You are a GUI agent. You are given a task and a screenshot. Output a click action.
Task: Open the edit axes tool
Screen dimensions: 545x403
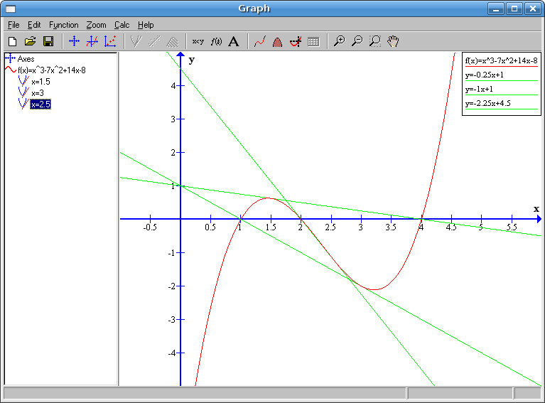point(74,42)
